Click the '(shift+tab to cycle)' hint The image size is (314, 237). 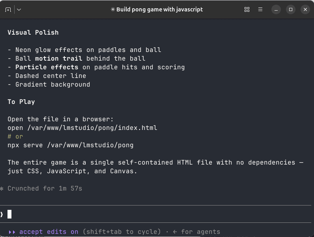121,231
